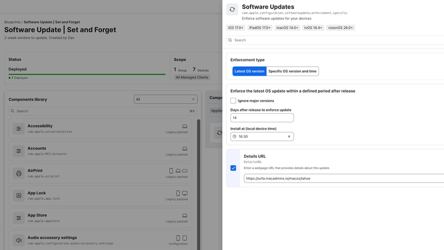Select Latest OS version enforcement type
The width and height of the screenshot is (444, 250).
coord(249,71)
